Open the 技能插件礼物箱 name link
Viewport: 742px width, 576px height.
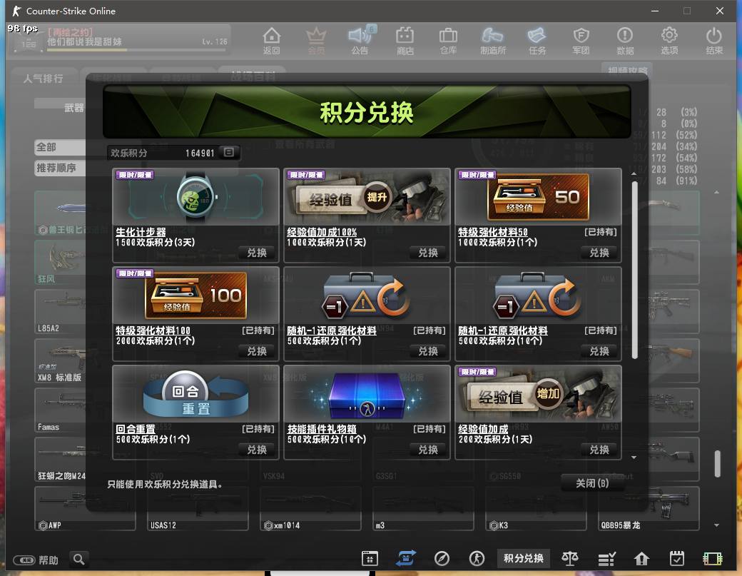coord(322,429)
